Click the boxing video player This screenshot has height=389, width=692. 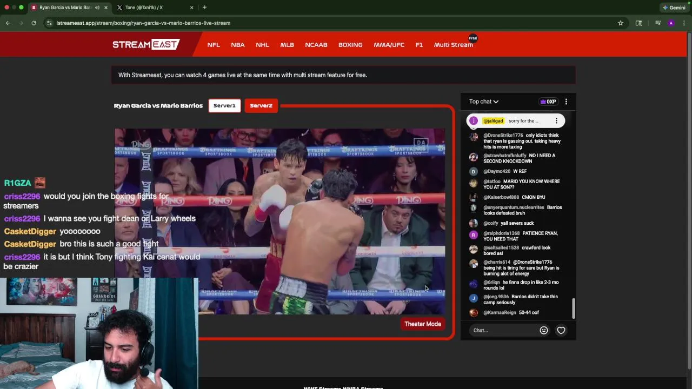280,222
